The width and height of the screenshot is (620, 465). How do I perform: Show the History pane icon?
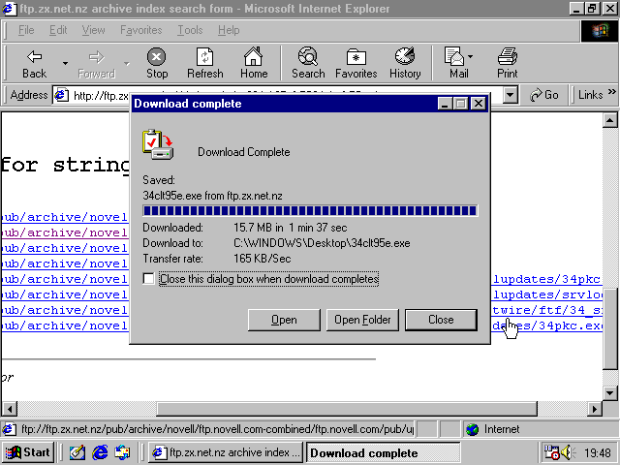[405, 56]
